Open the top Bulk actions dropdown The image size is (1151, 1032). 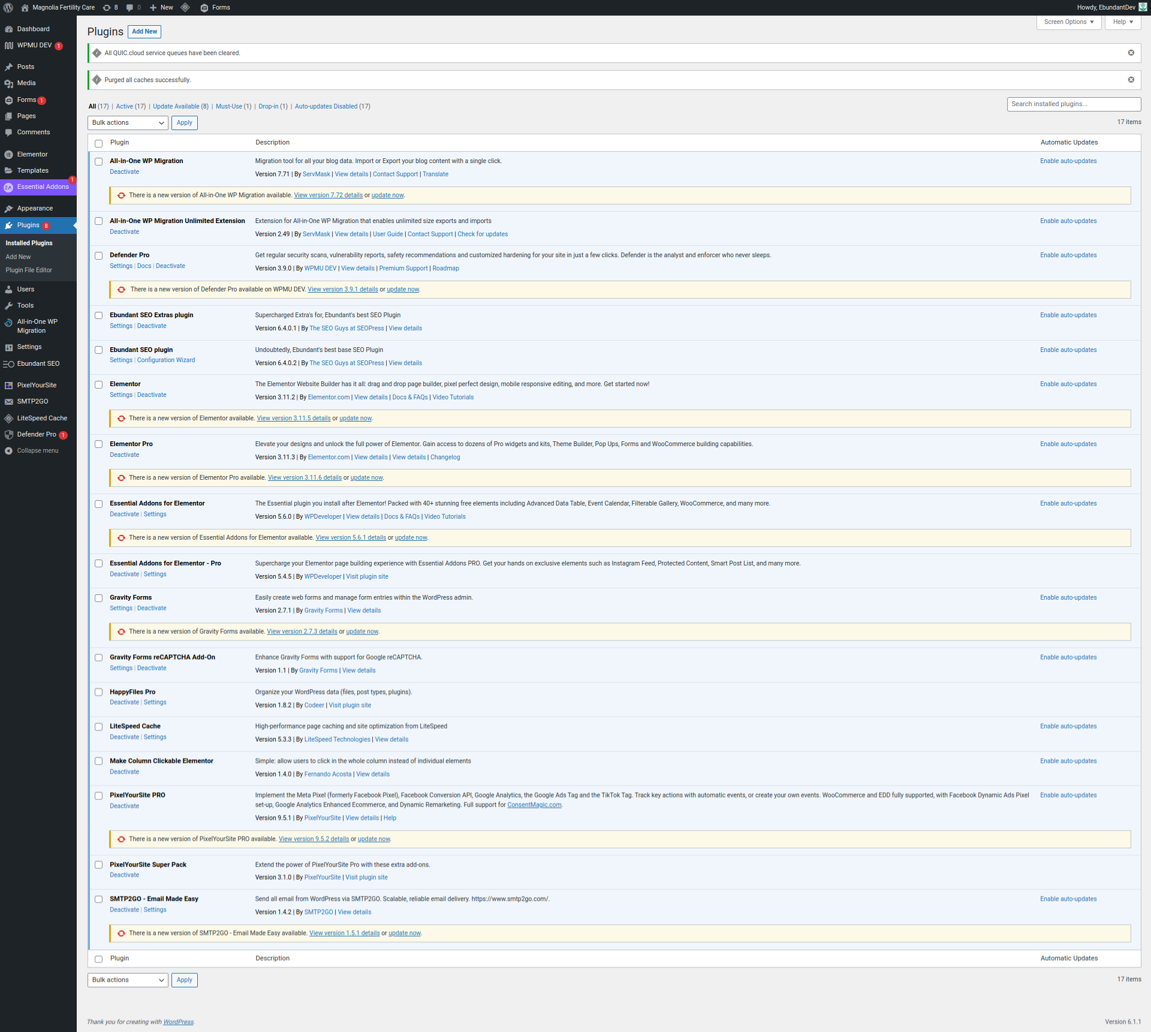point(128,123)
